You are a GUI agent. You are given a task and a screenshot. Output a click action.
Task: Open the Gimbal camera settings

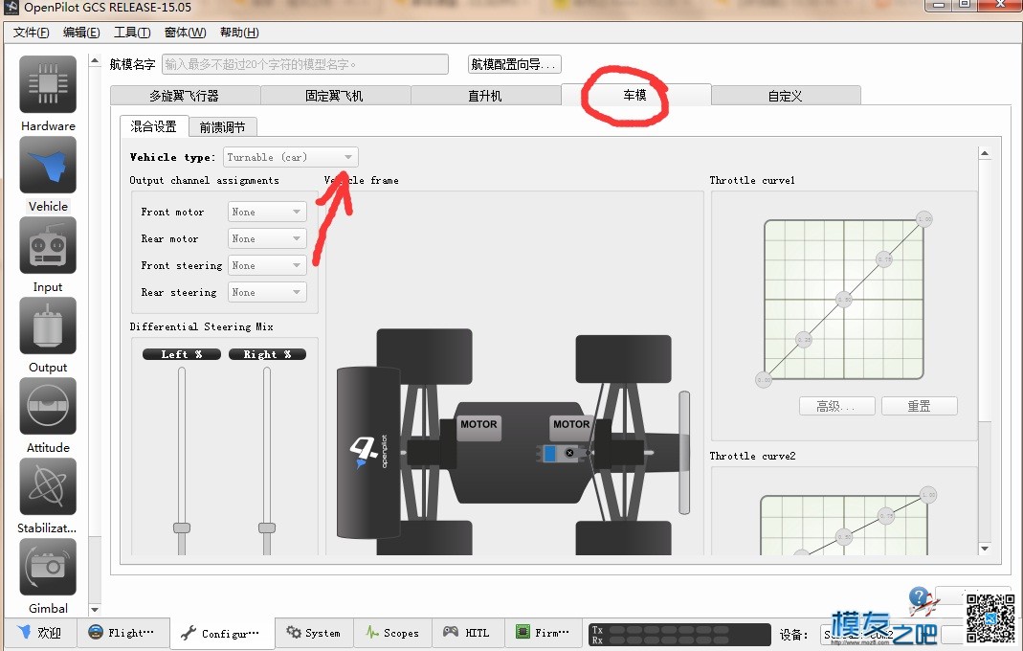click(x=48, y=566)
